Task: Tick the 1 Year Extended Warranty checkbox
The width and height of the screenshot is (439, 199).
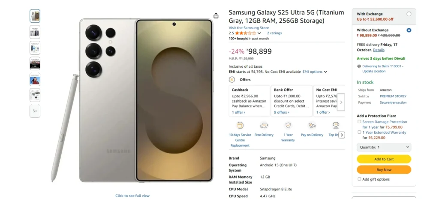Action: tap(359, 133)
